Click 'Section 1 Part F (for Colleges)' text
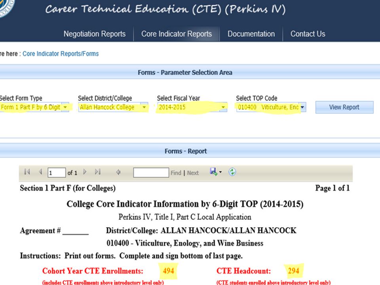Screen dimensions: 380x285 coord(68,188)
